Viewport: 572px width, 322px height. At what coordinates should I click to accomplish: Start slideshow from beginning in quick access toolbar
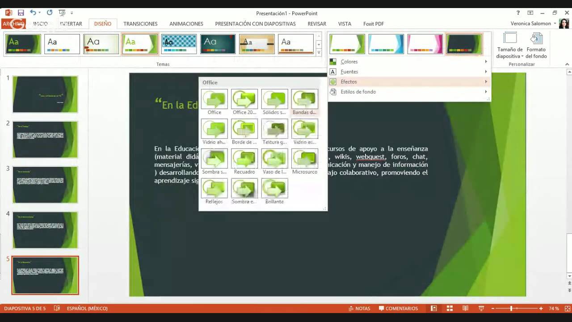coord(62,13)
